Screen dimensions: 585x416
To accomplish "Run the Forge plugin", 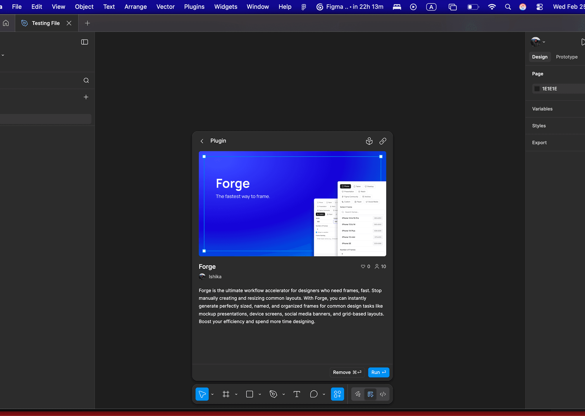I will pyautogui.click(x=378, y=372).
